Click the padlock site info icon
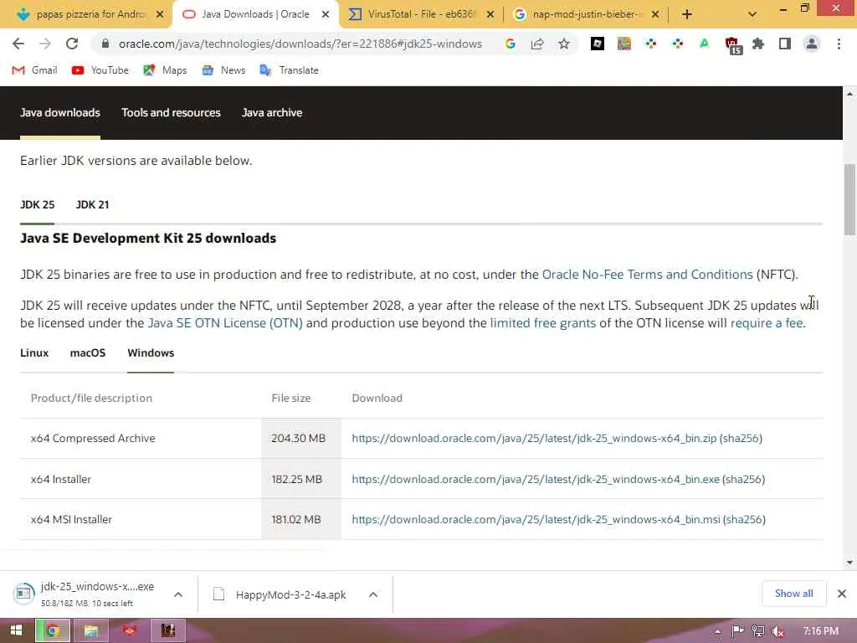 105,44
